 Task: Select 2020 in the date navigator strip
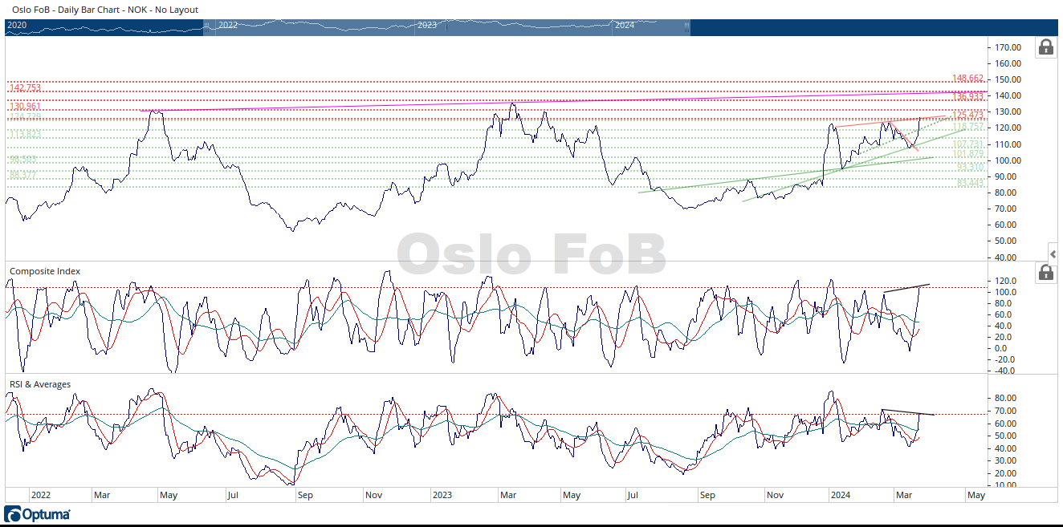[x=17, y=26]
